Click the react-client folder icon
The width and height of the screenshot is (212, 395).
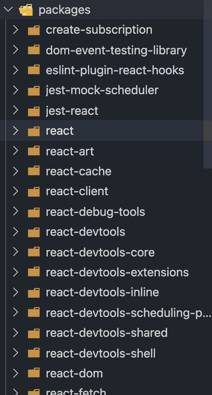tap(34, 191)
